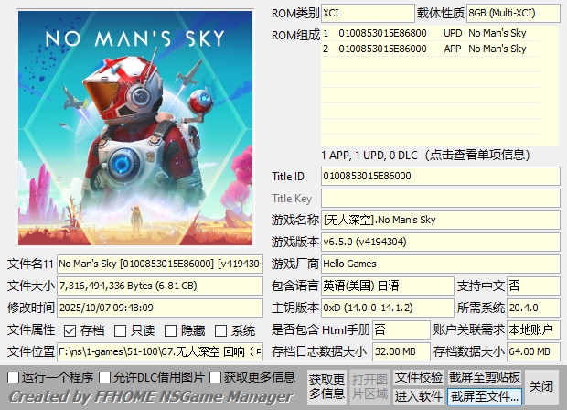Click the 进入软件 button
This screenshot has height=410, width=567.
click(x=418, y=396)
